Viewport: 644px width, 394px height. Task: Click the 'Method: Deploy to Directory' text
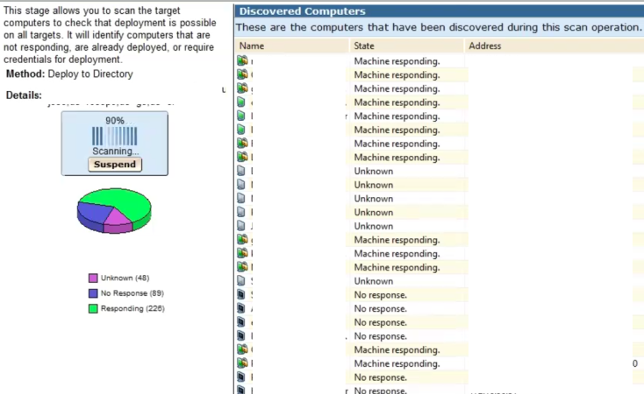tap(69, 74)
